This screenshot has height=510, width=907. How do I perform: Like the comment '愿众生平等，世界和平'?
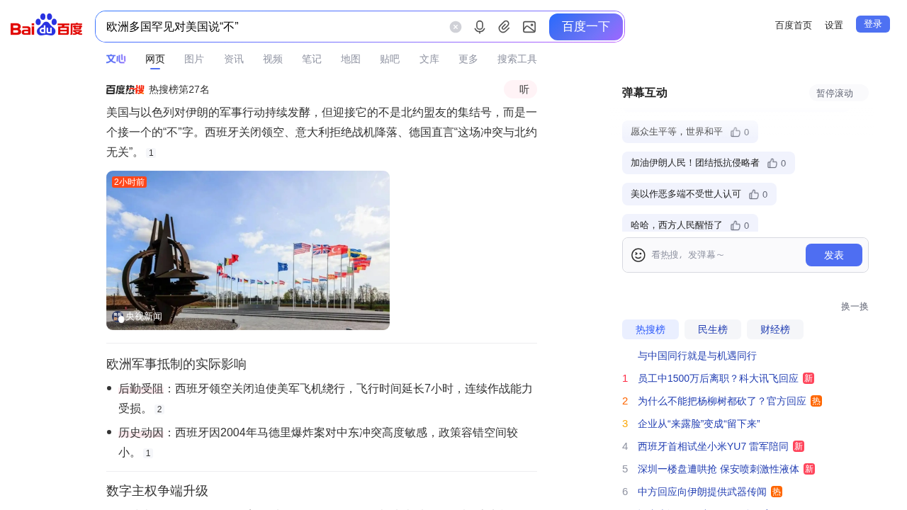pos(736,132)
